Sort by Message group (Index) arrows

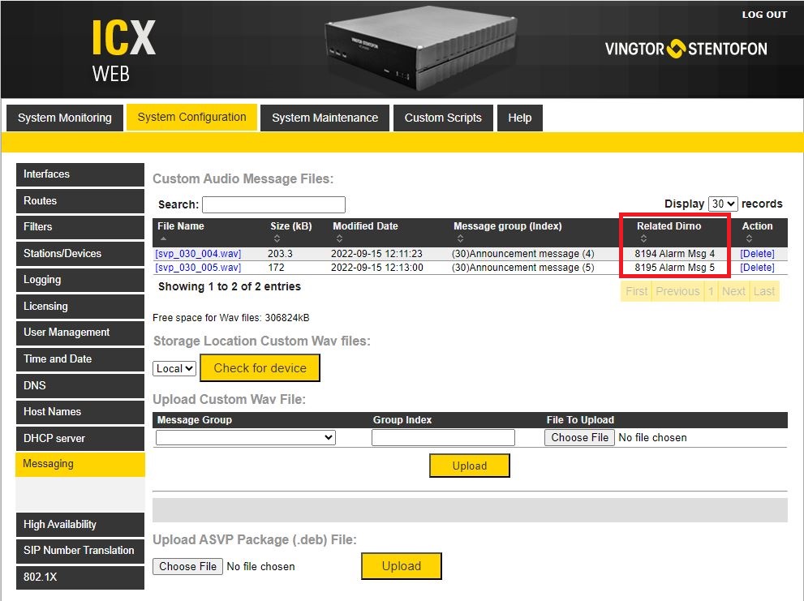click(460, 238)
